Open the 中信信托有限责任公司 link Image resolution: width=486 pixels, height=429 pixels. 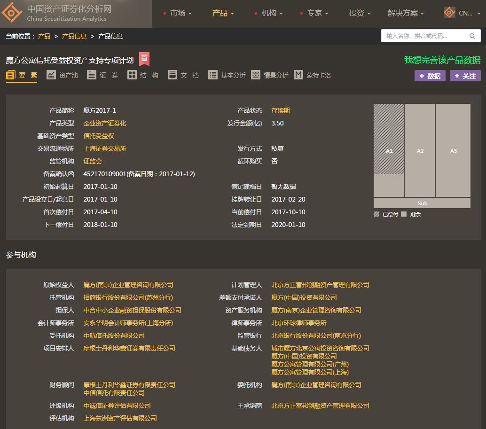point(114,393)
